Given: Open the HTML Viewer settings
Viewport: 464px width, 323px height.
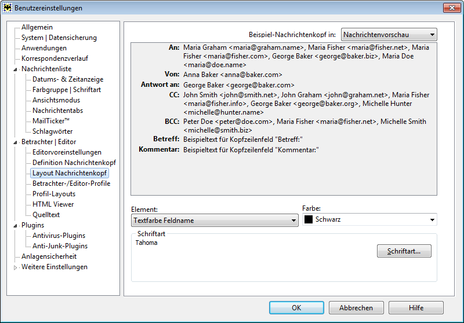Looking at the screenshot, I should point(53,204).
